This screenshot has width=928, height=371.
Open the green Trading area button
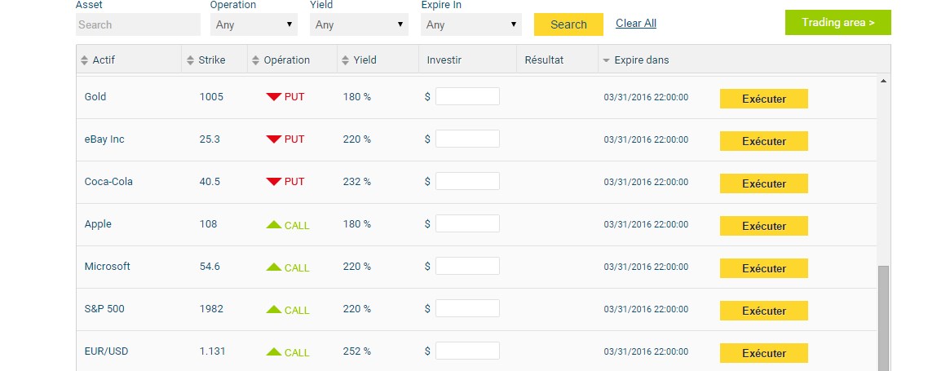[x=837, y=23]
